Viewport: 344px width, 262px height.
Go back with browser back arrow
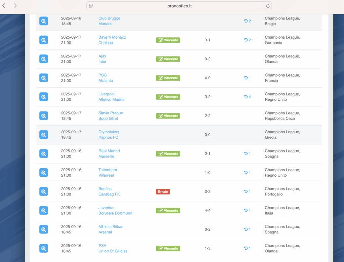click(4, 6)
